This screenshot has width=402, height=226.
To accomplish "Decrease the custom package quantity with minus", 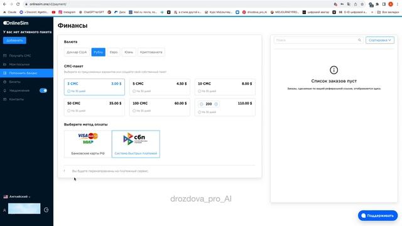I will tap(202, 104).
